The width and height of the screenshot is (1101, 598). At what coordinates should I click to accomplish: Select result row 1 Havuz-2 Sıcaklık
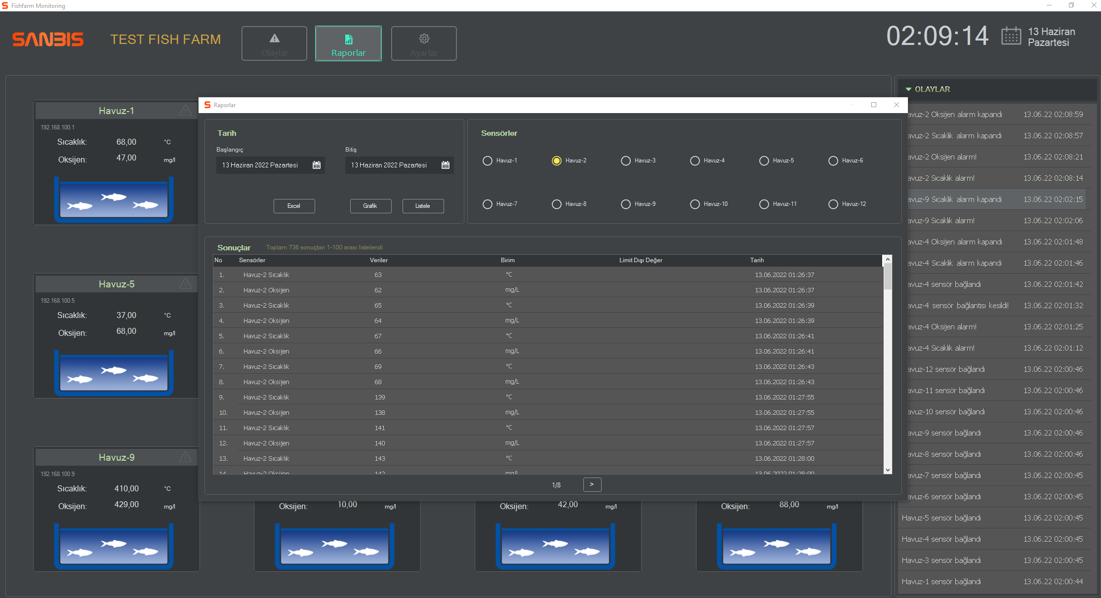coord(547,275)
